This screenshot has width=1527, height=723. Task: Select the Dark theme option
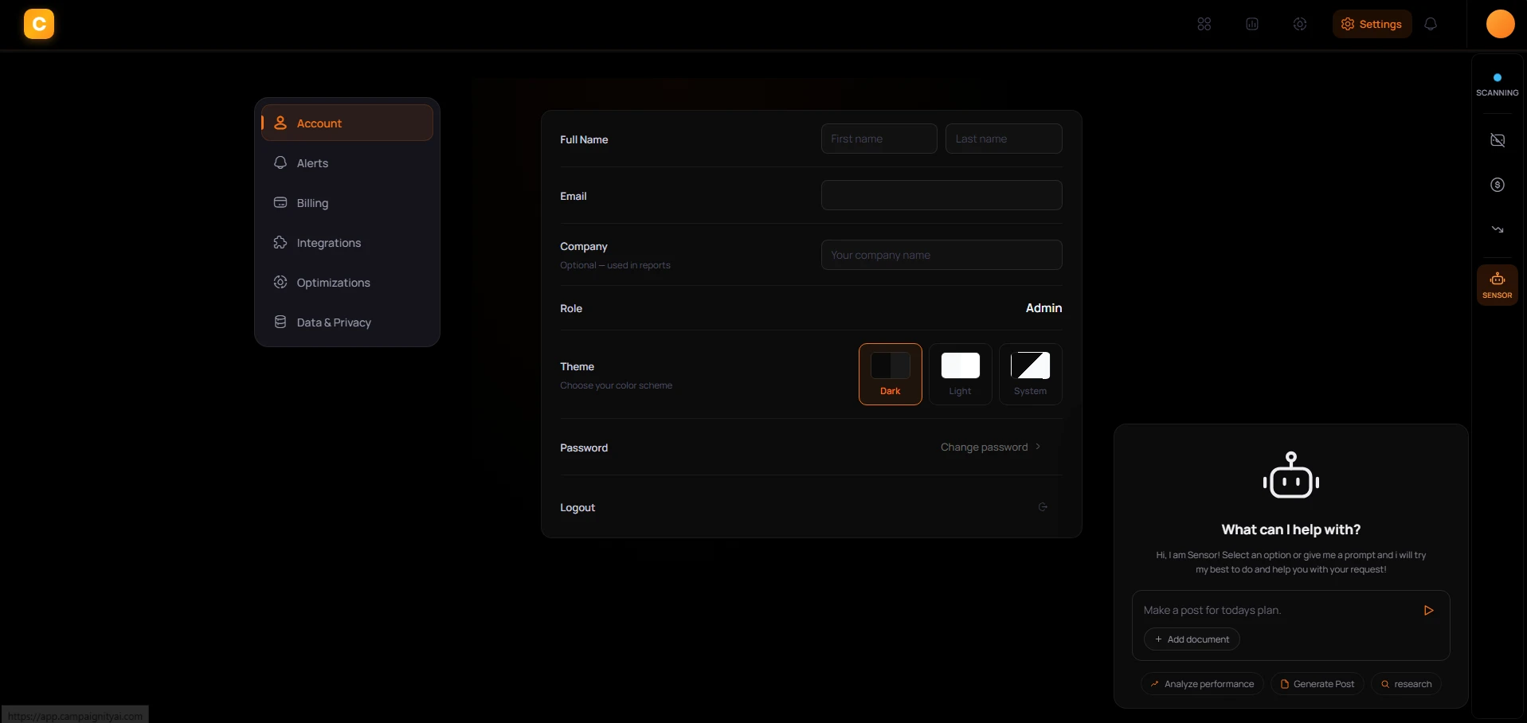890,374
